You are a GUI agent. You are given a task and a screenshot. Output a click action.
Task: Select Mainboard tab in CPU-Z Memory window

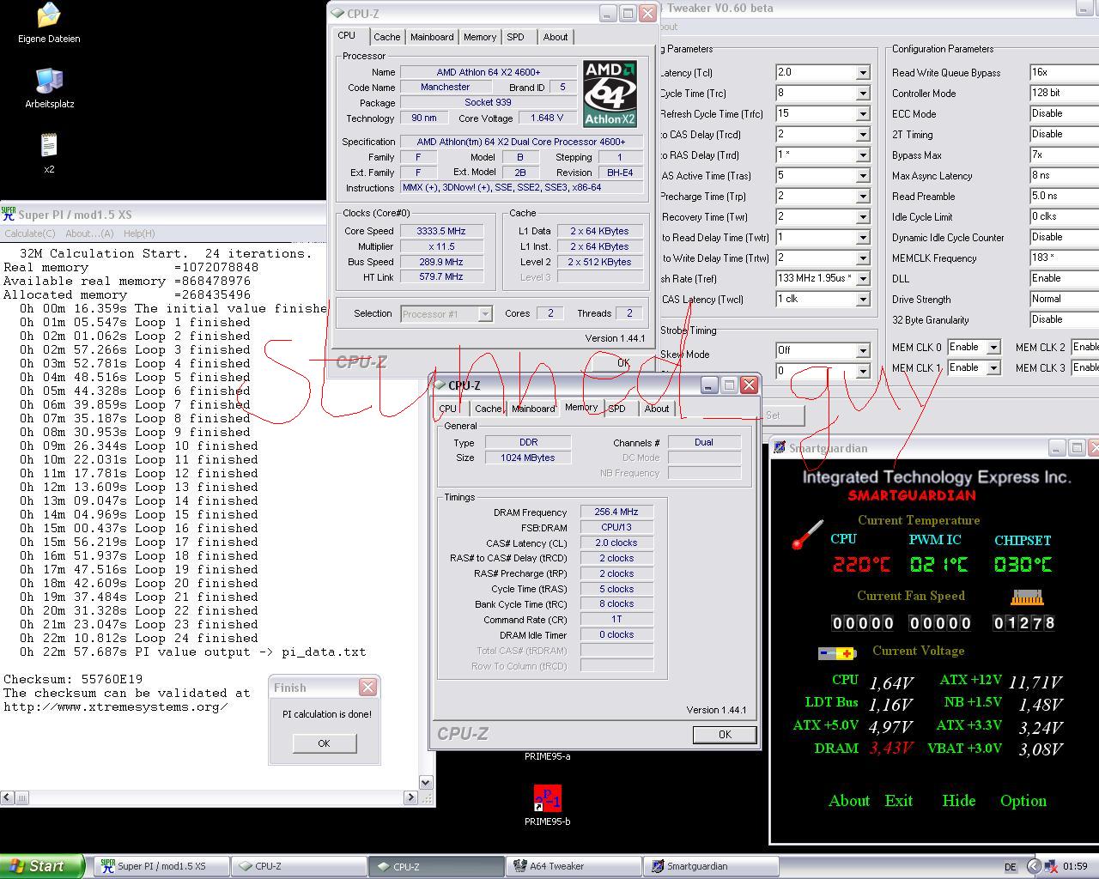tap(533, 409)
